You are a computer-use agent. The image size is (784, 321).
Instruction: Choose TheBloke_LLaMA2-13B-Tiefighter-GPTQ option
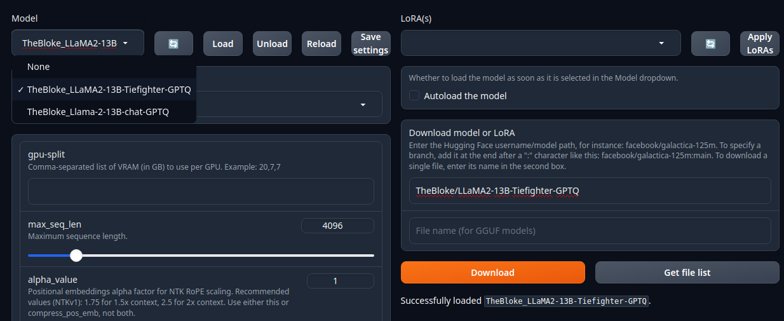(x=104, y=90)
